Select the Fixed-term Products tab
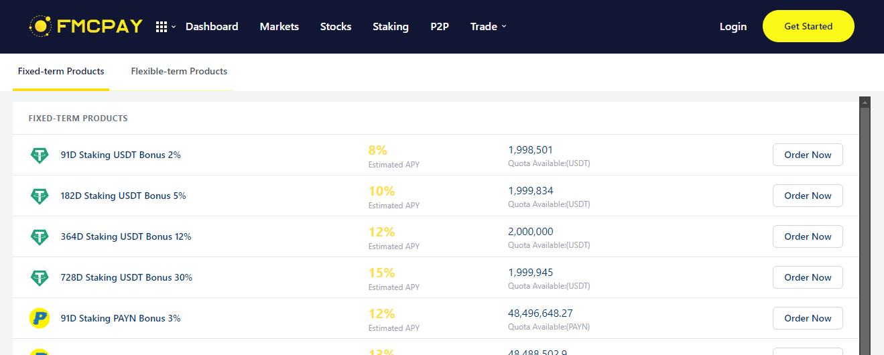Image resolution: width=884 pixels, height=355 pixels. 61,72
